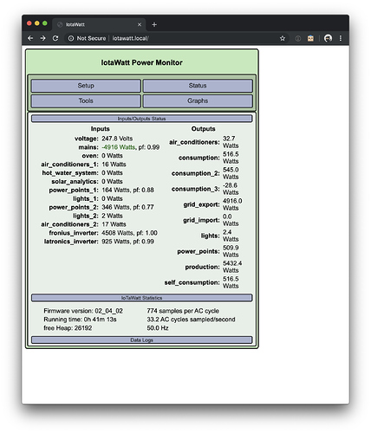The image size is (371, 433).
Task: Click the browser back arrow
Action: [x=30, y=38]
